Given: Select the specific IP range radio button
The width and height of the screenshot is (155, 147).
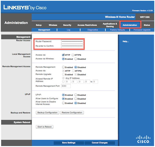Looking at the screenshot, I should coord(63,82).
